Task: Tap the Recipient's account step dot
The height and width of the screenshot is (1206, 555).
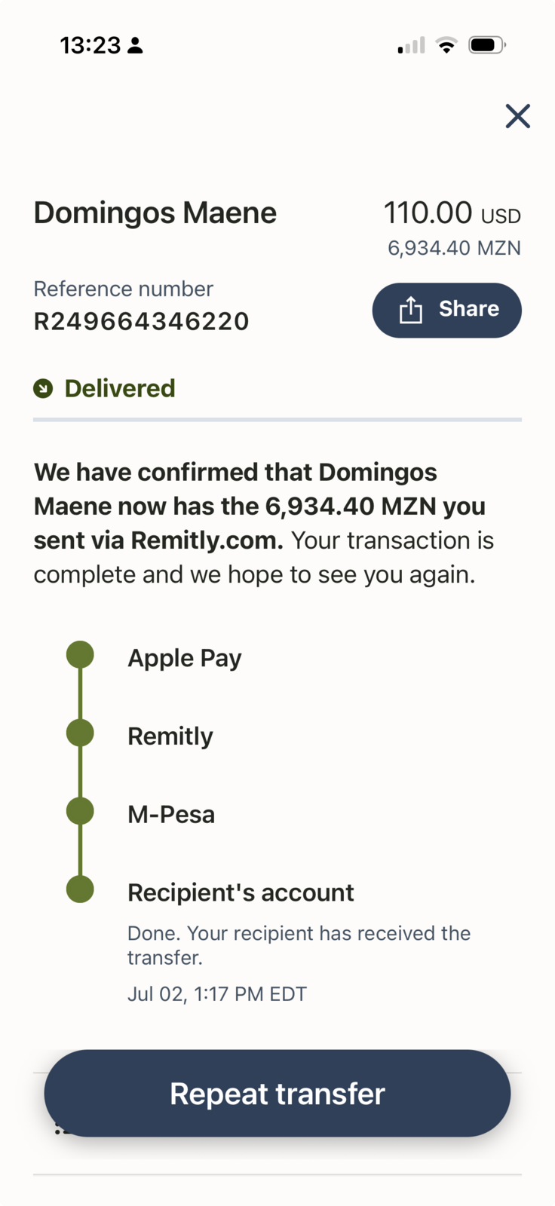Action: coord(80,889)
